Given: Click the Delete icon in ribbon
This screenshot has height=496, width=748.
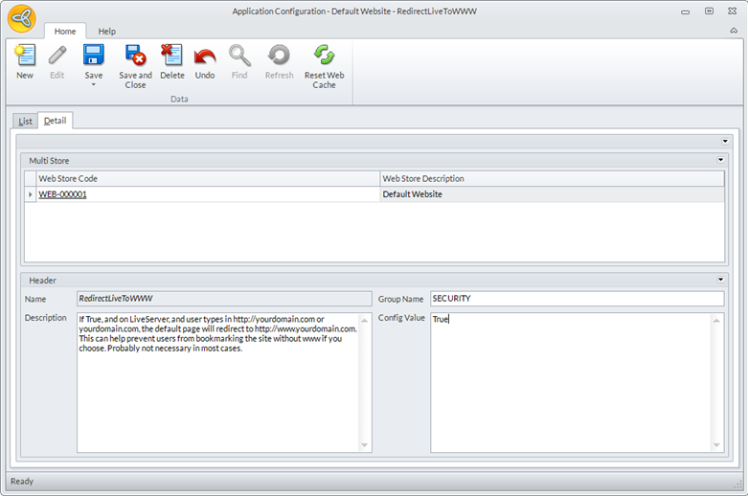Looking at the screenshot, I should pos(172,56).
